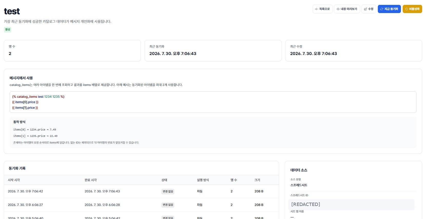The height and width of the screenshot is (219, 425).
Task: Click the 행 수 value 2 card
Action: pos(72,51)
